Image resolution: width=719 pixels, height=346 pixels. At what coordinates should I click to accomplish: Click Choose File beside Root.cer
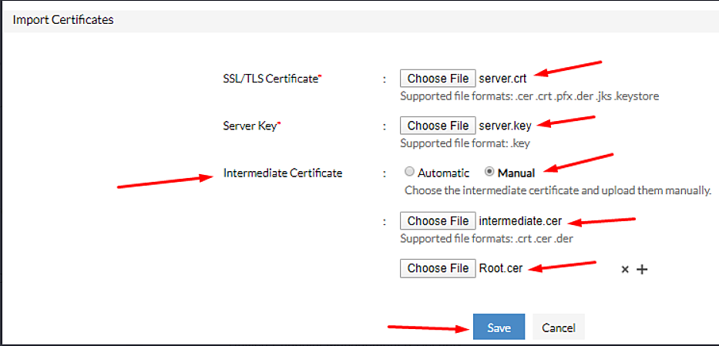pyautogui.click(x=438, y=268)
